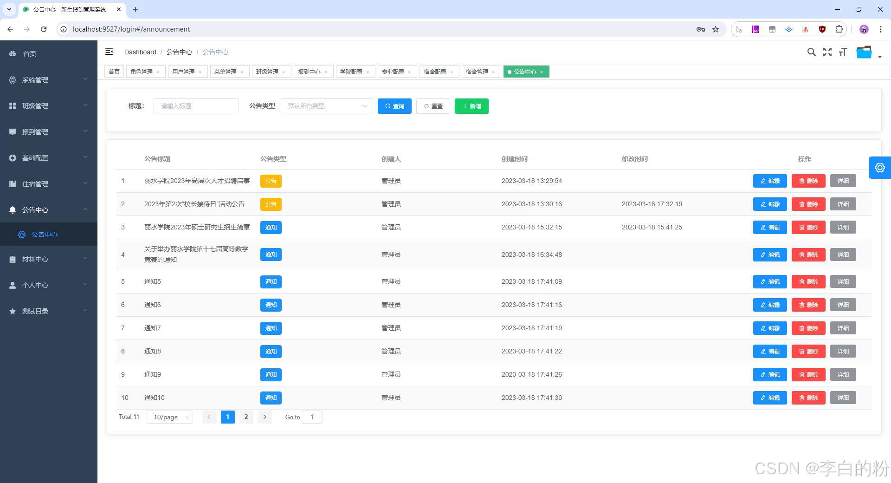Expand the 材料中心 submenu chevron
The height and width of the screenshot is (483, 891).
coord(85,259)
